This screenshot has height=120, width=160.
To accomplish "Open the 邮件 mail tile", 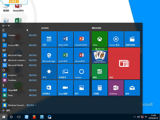I will pyautogui.click(x=132, y=88).
